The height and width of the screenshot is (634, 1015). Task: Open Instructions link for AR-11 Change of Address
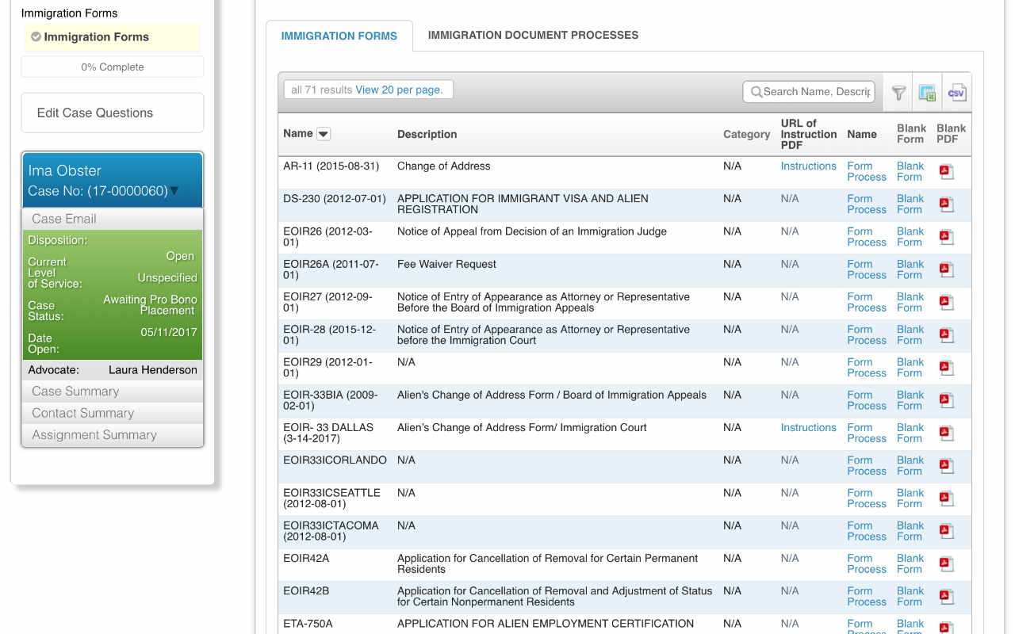click(x=808, y=166)
